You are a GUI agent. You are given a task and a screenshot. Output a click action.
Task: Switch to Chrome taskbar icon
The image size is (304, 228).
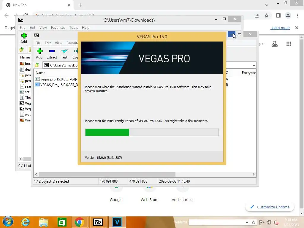pos(80,222)
